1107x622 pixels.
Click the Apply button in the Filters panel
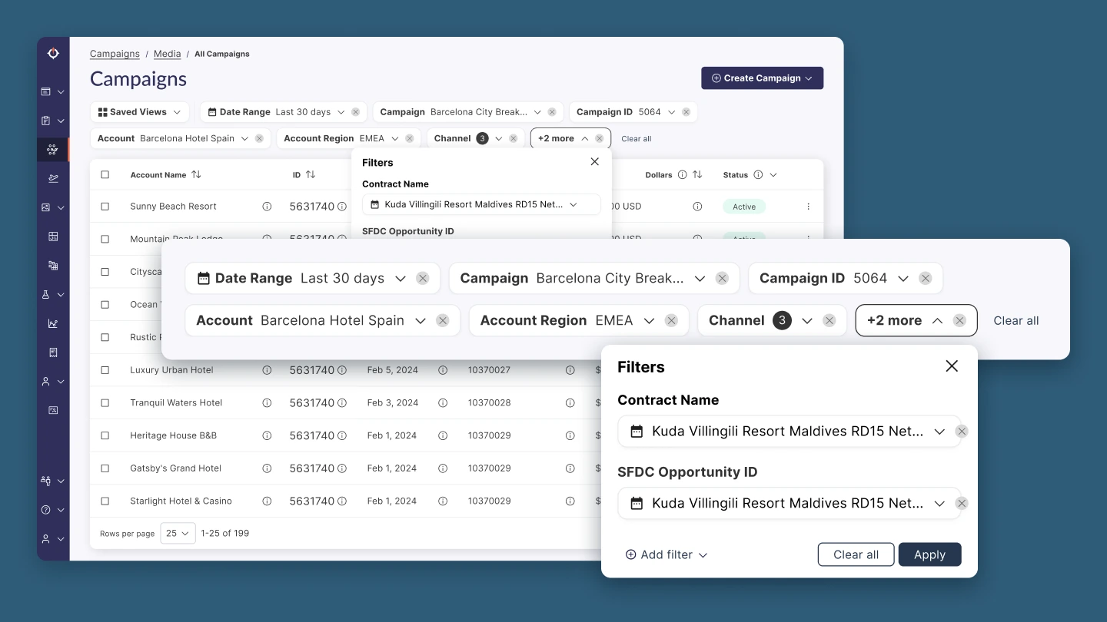click(929, 554)
